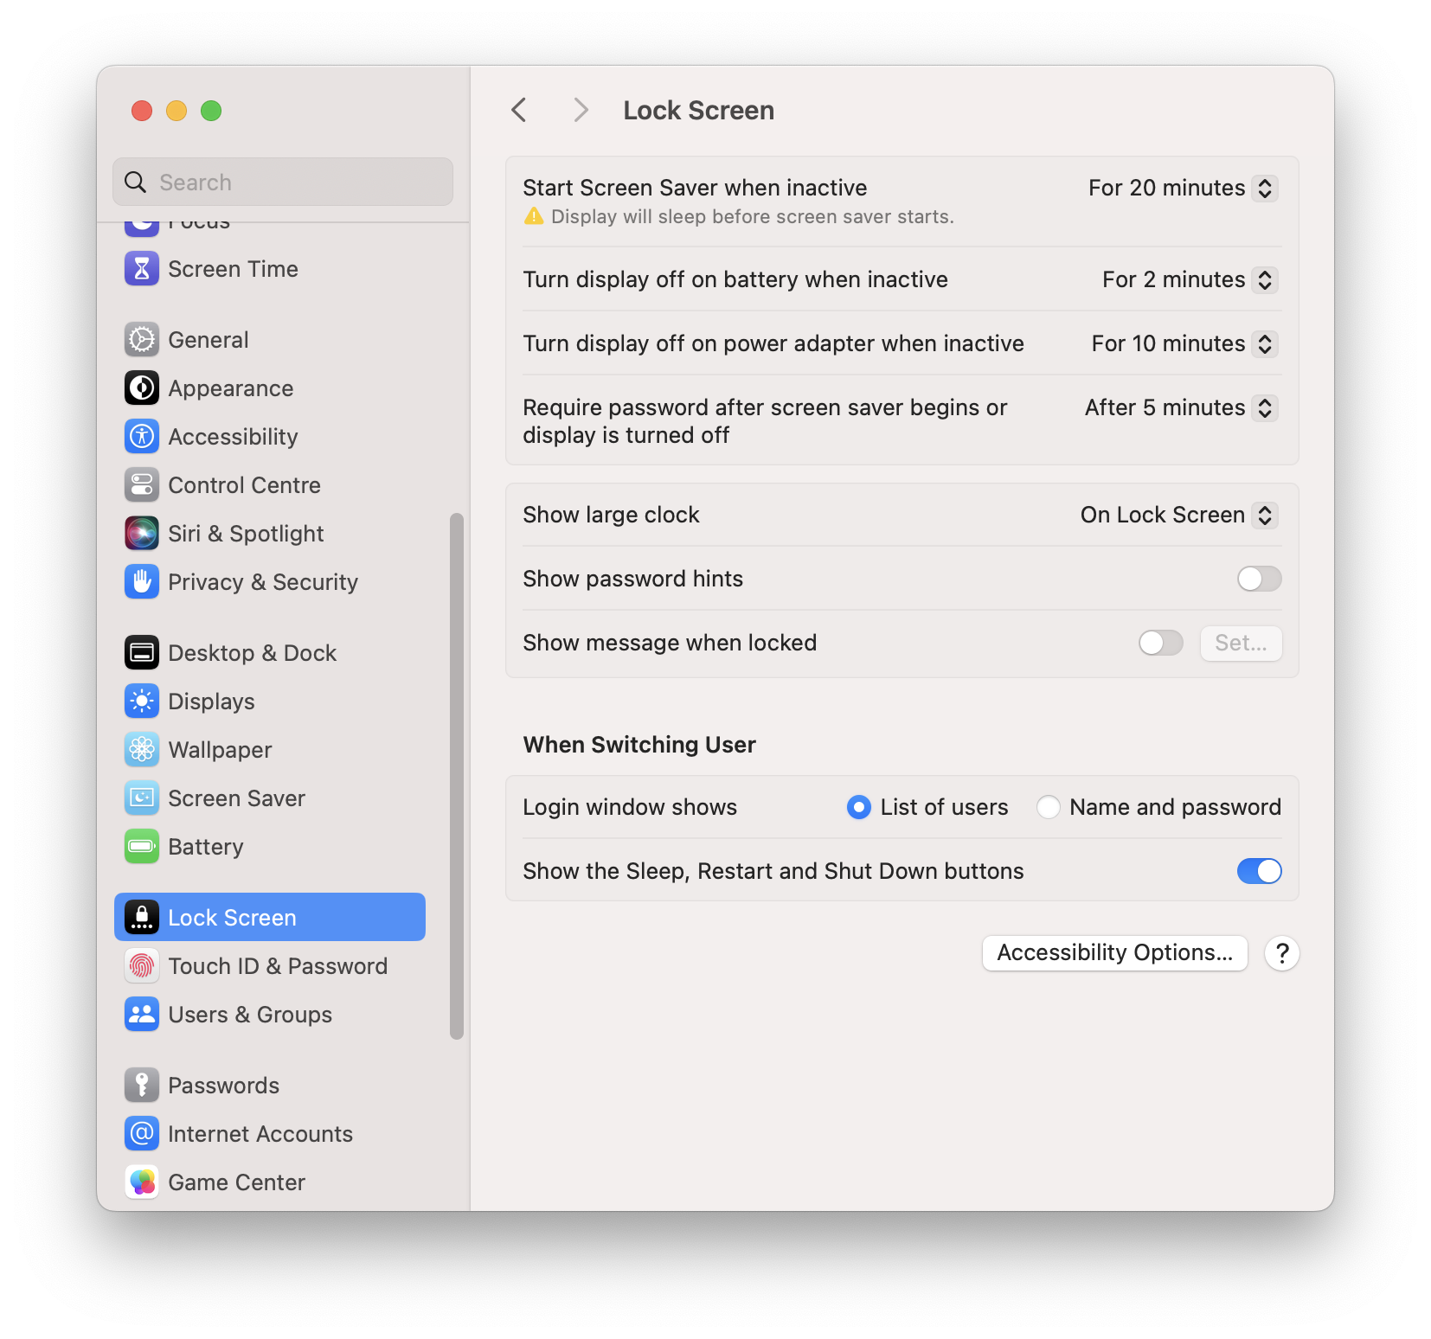The width and height of the screenshot is (1431, 1339).
Task: Select Wallpaper in sidebar
Action: (x=270, y=750)
